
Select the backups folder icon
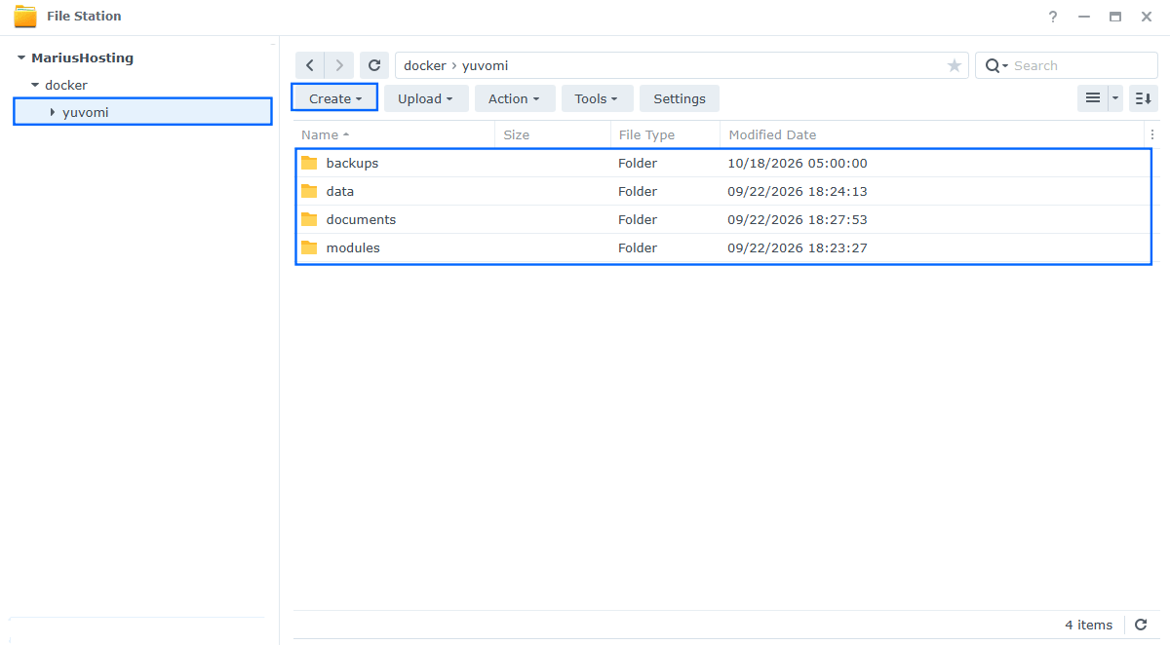310,163
